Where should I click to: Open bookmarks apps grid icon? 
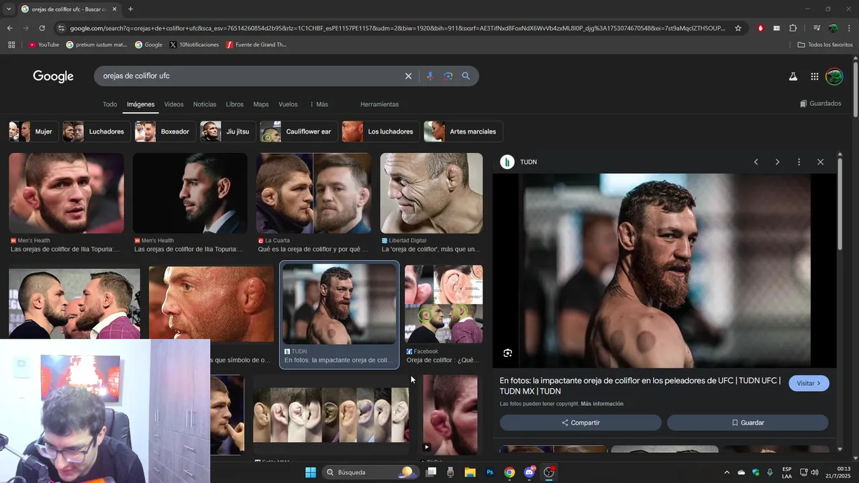tap(11, 45)
